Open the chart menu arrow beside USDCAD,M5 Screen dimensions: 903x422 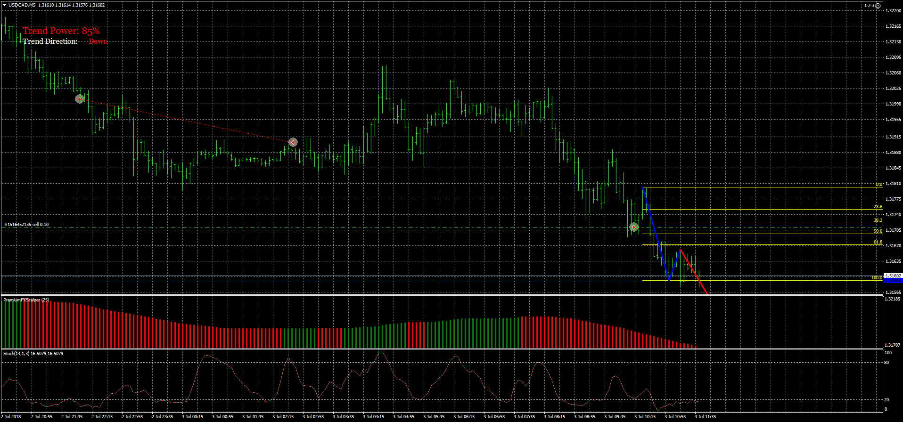tap(4, 5)
